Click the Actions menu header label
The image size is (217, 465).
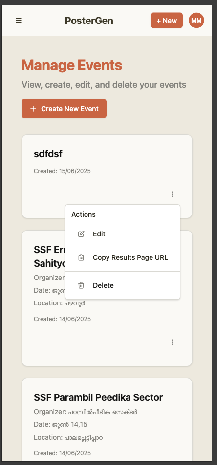pos(84,214)
